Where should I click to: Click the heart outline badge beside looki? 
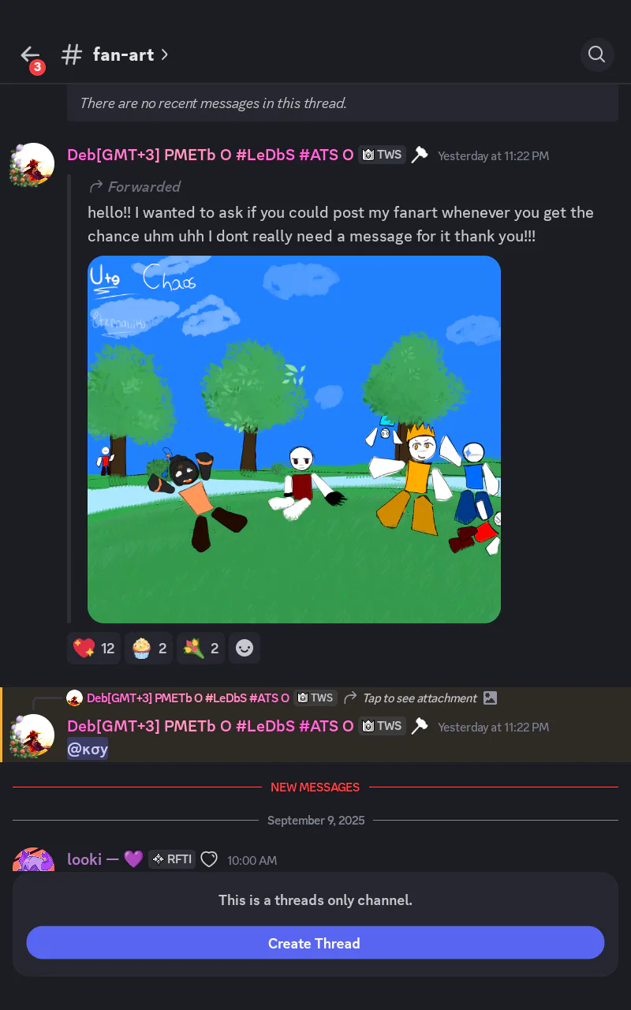pos(209,859)
